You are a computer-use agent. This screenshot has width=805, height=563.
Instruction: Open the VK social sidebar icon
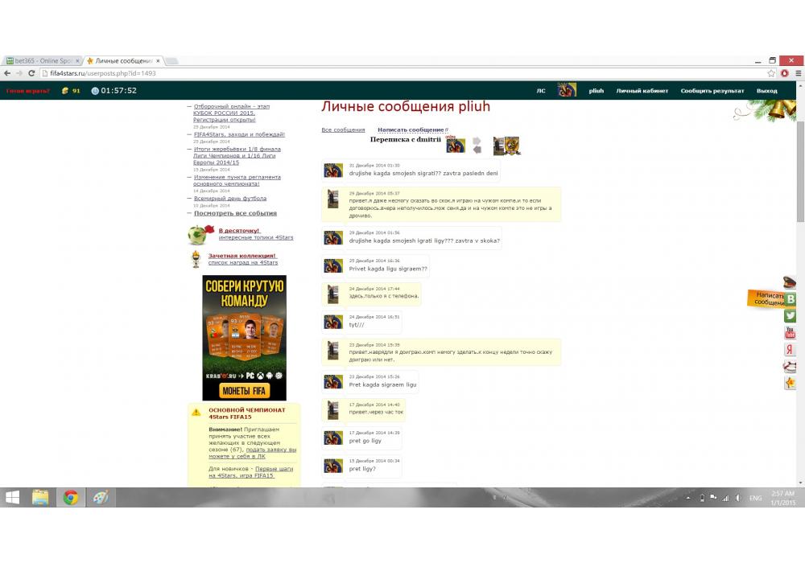(791, 299)
